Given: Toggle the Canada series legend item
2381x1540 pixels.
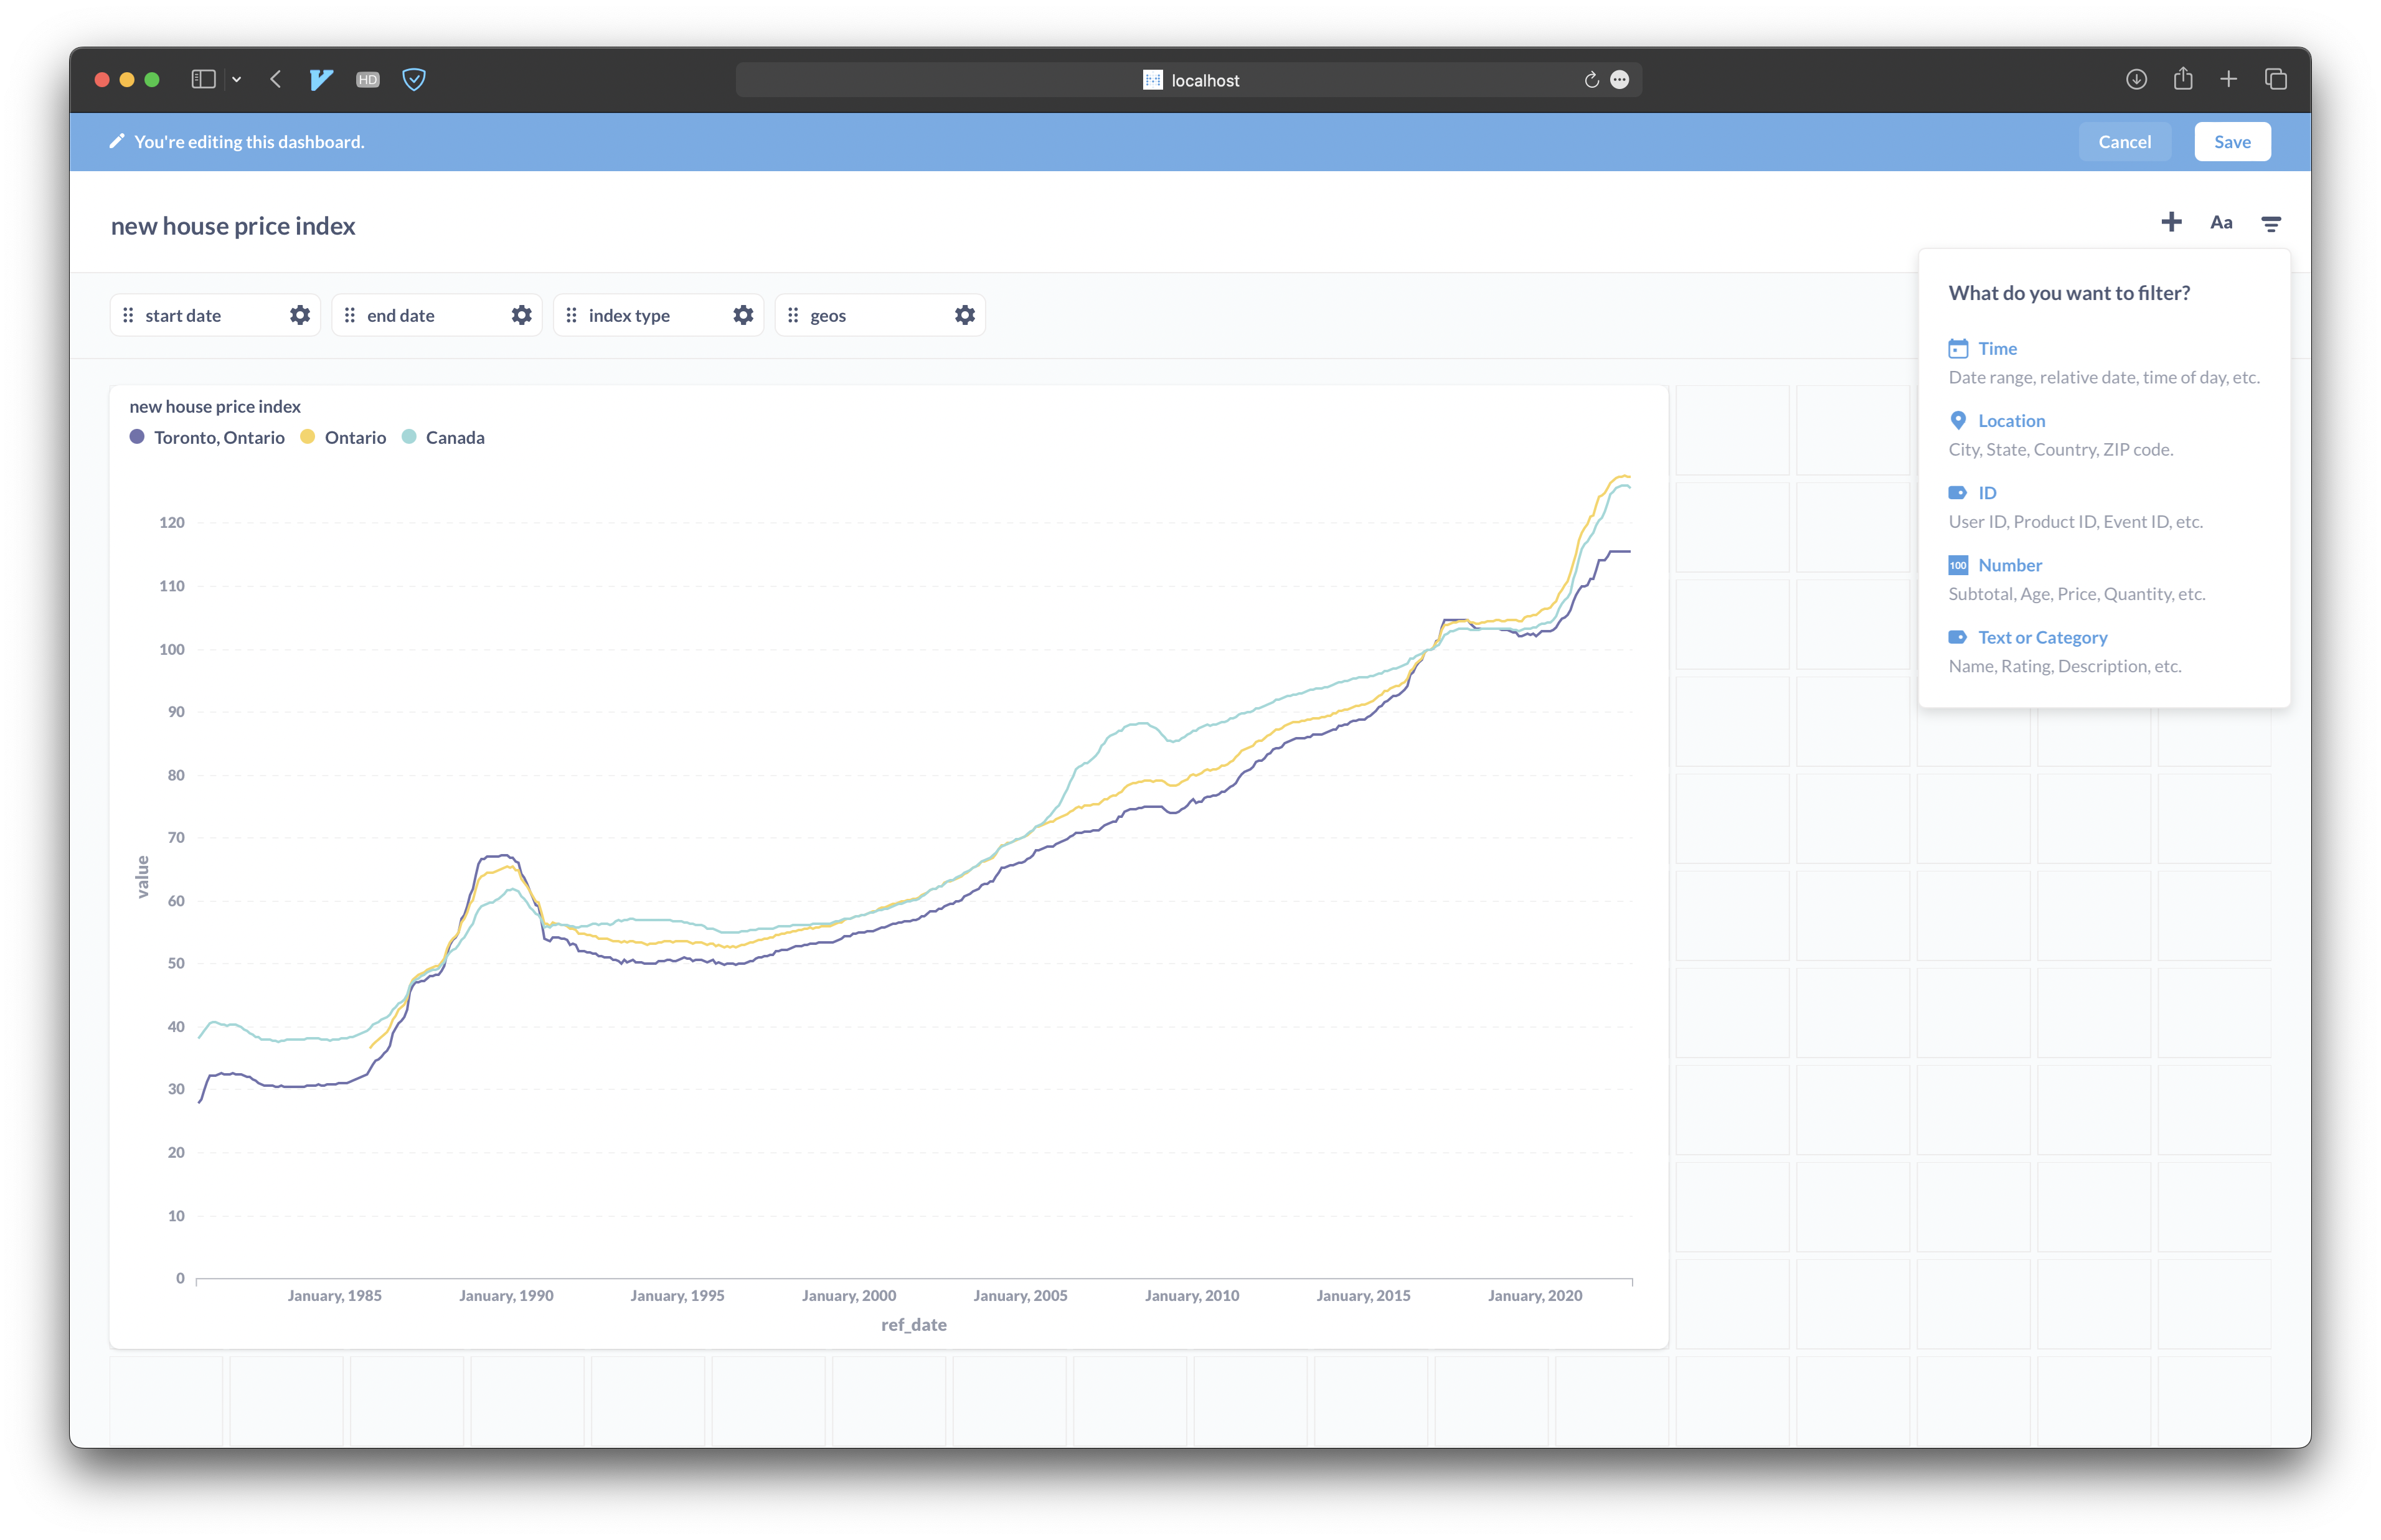Looking at the screenshot, I should [454, 438].
